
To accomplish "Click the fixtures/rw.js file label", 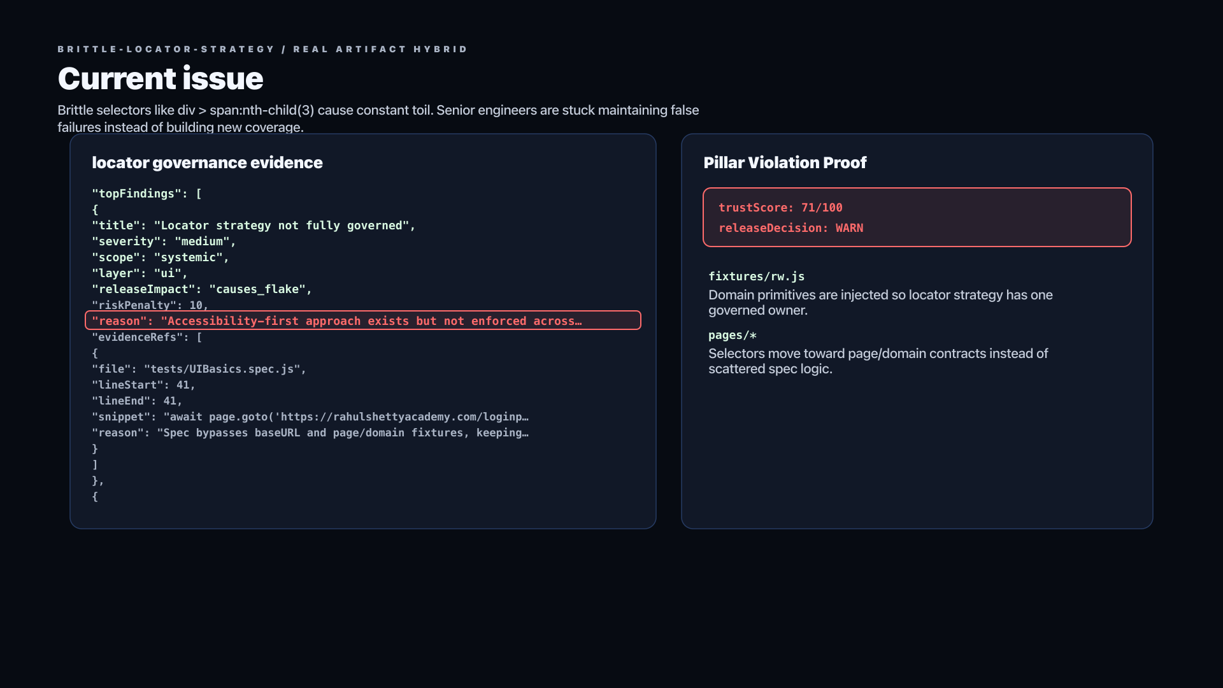I will tap(756, 276).
